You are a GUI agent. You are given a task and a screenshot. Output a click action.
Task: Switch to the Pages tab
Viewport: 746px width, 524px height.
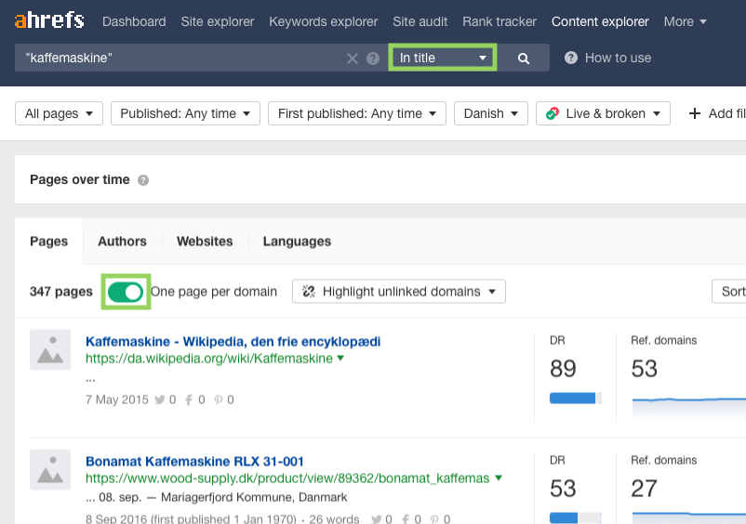pos(49,242)
